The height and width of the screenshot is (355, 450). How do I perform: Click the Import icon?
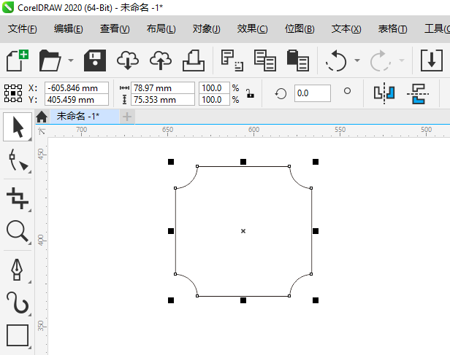coord(432,61)
